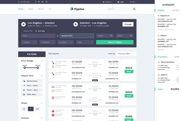This screenshot has height=121, width=182.
Task: Select the Travellers section in Summary
Action: tap(162, 57)
